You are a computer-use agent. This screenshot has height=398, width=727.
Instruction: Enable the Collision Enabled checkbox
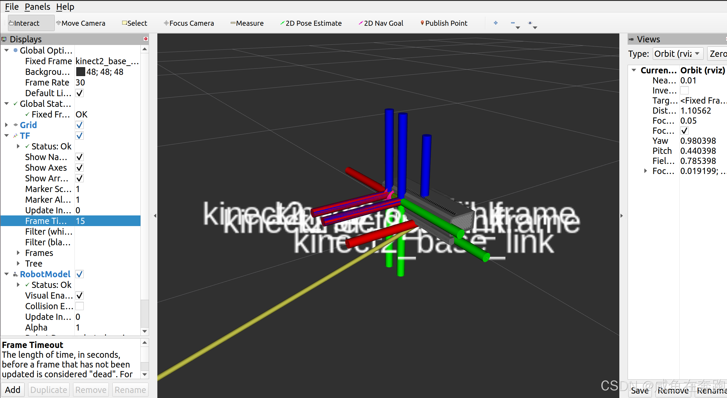tap(80, 306)
